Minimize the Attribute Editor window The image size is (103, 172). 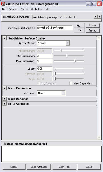pyautogui.click(x=88, y=4)
